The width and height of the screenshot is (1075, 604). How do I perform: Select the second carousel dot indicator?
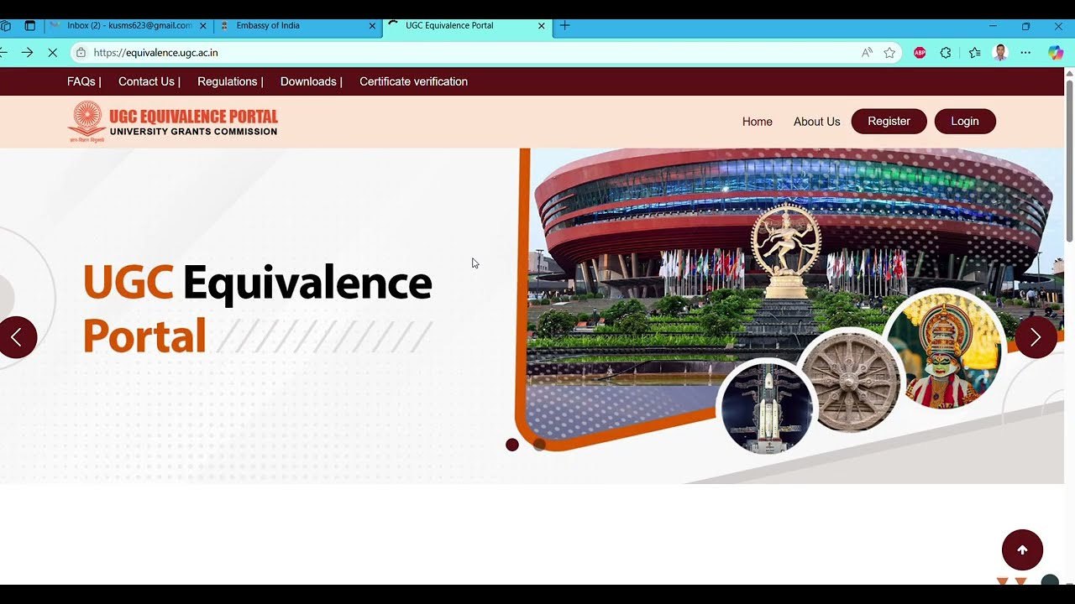pos(539,445)
